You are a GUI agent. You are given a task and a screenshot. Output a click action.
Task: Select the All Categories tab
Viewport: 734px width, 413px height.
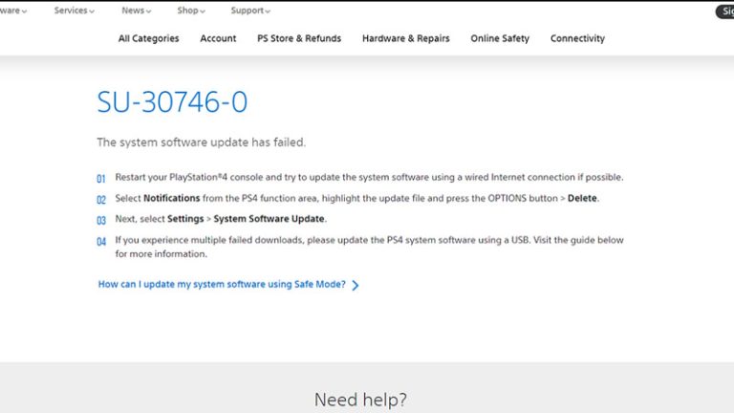[148, 38]
